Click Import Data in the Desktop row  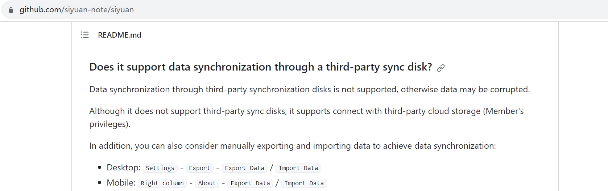(x=298, y=168)
